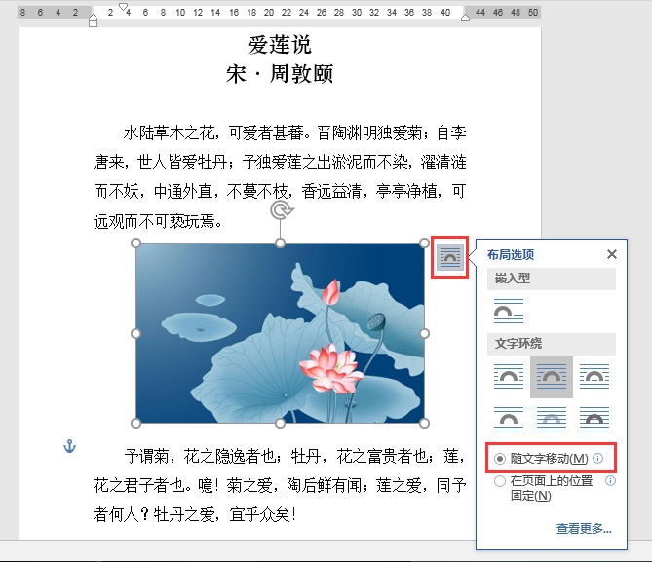Select the inline-with-text layout icon under 嵌入型

509,311
